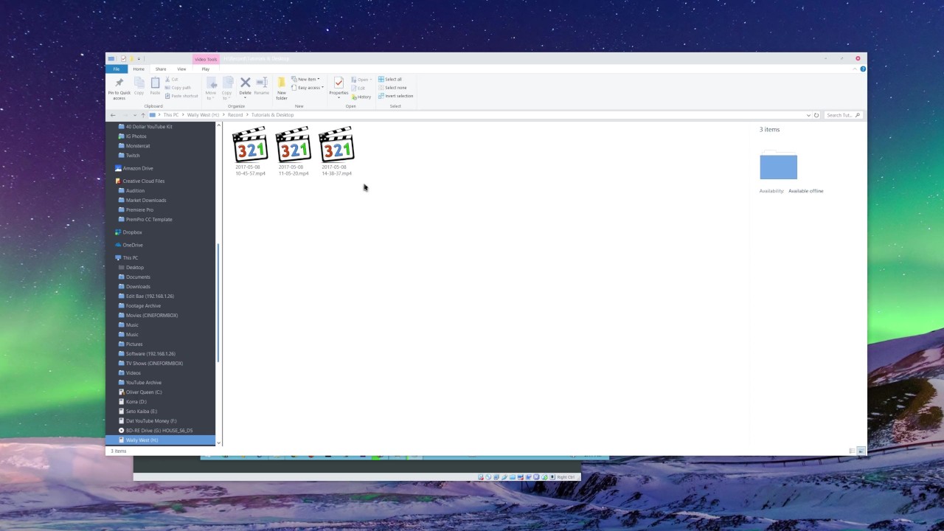Open the blue Help question mark icon
This screenshot has height=531, width=944.
[862, 69]
